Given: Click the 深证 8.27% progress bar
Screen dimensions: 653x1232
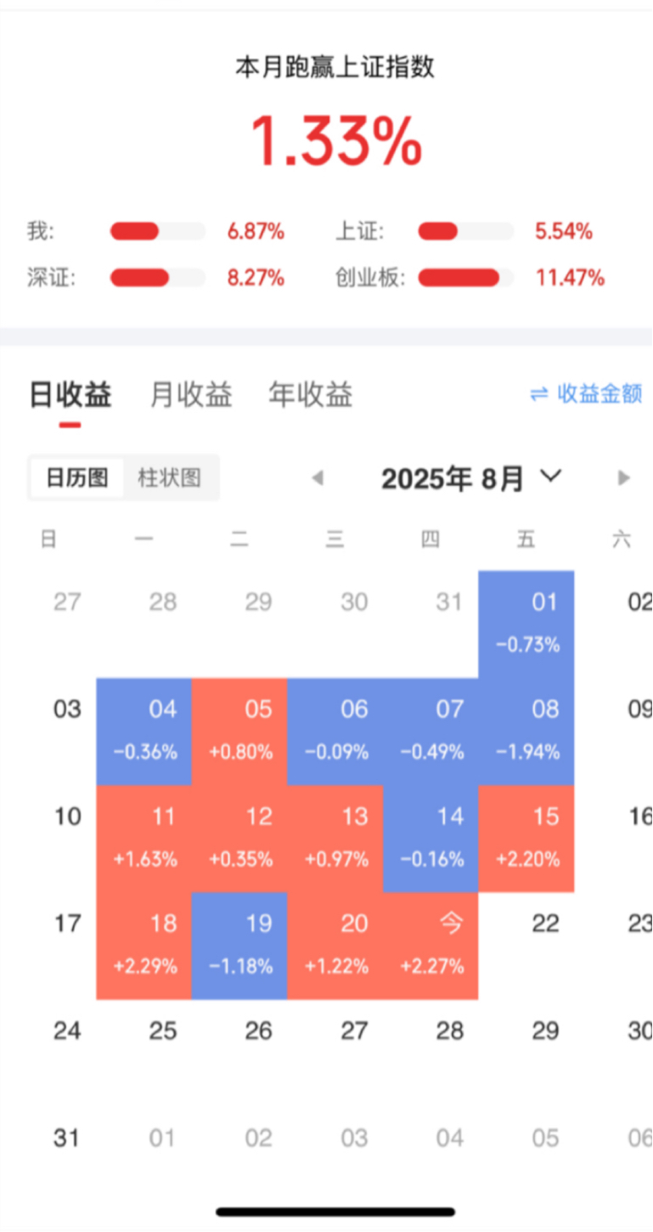Looking at the screenshot, I should 158,277.
